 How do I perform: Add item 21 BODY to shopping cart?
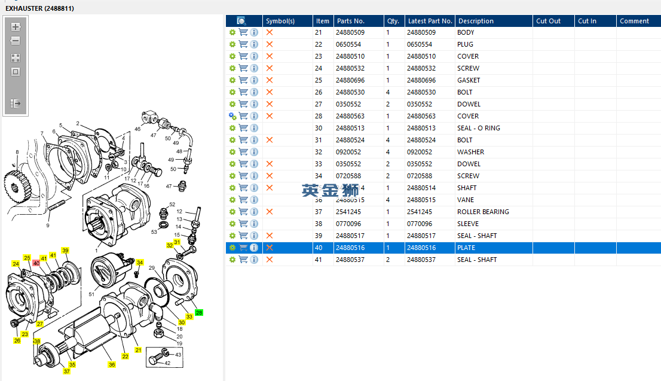click(x=243, y=32)
